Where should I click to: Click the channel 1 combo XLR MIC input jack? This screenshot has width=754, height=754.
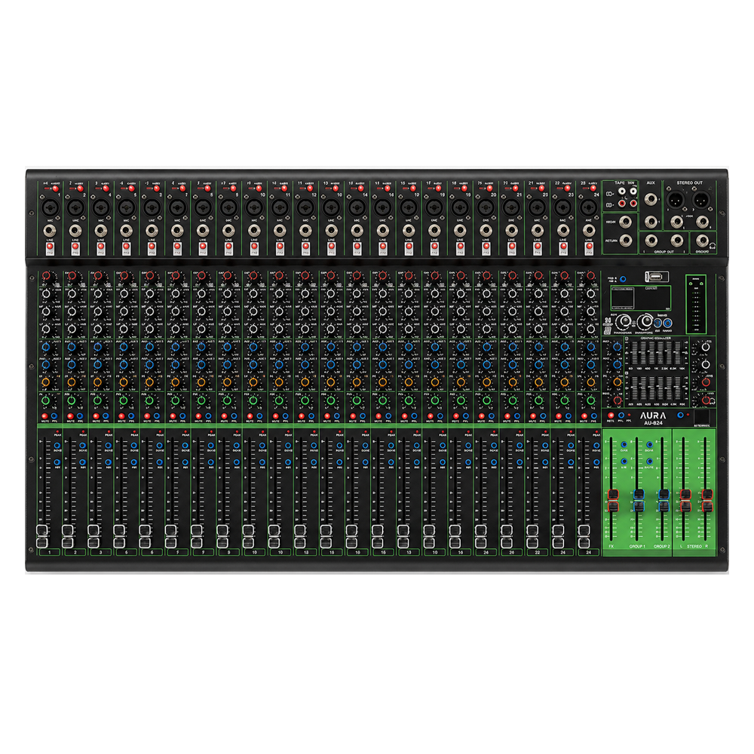[x=49, y=208]
